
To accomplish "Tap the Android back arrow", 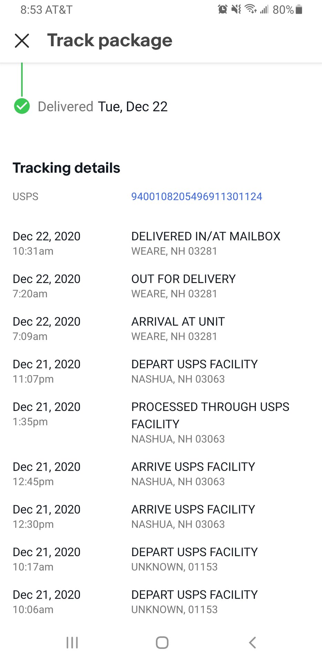I will click(252, 642).
